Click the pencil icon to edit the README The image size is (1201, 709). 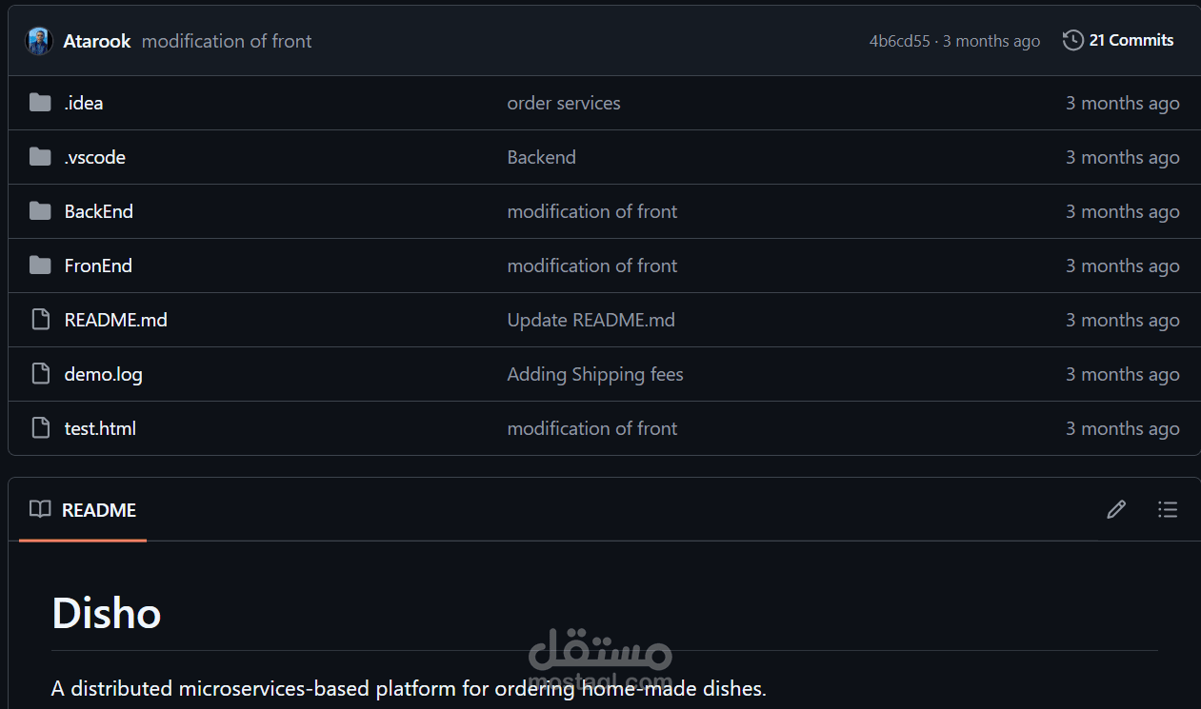click(x=1116, y=510)
